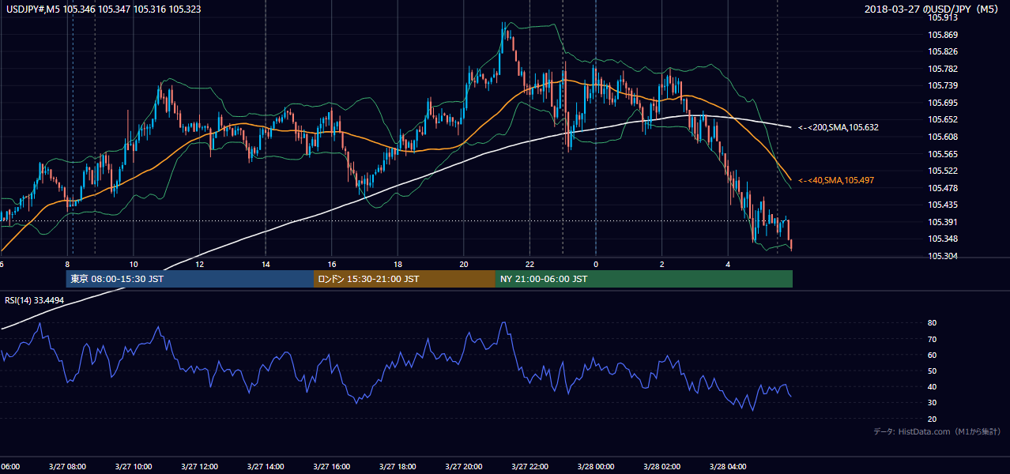Viewport: 1010px width, 474px height.
Task: Click the bottom date label '3/28 00:00'
Action: (x=595, y=467)
